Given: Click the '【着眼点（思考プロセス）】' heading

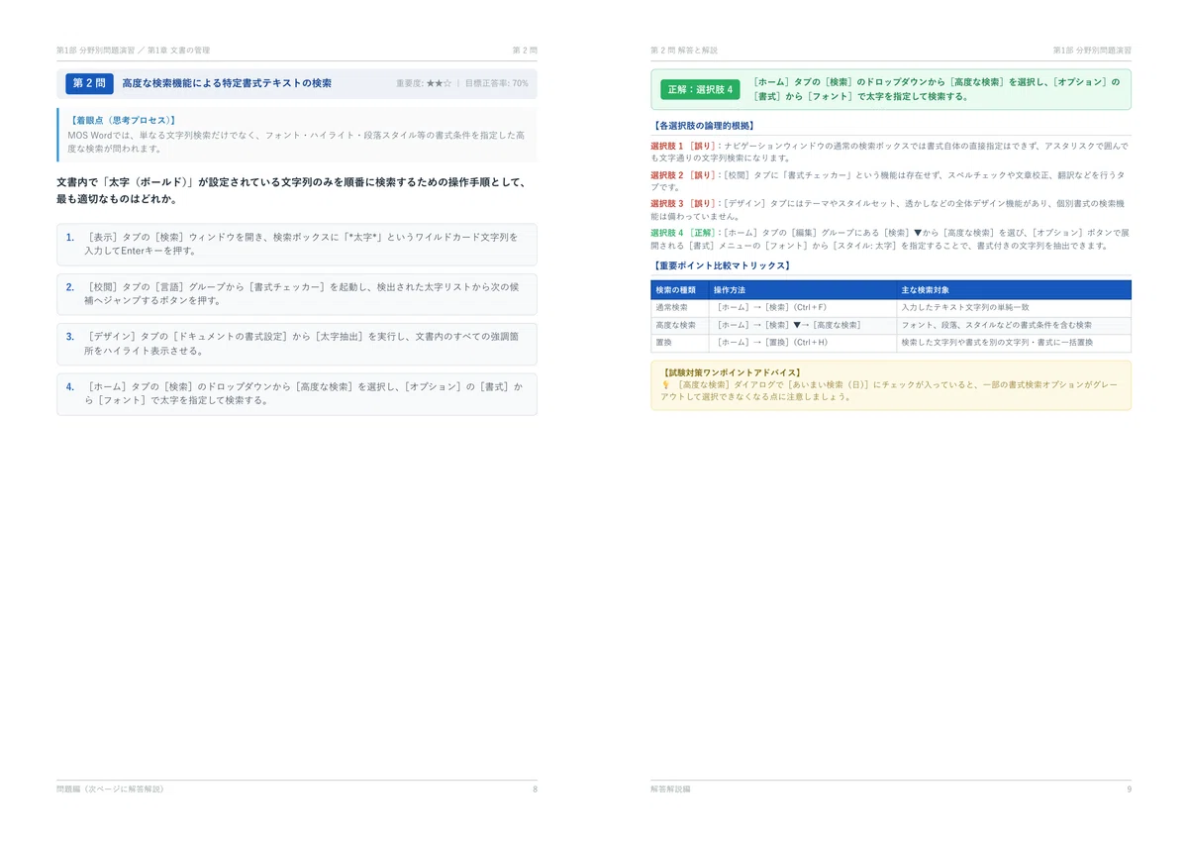Looking at the screenshot, I should coord(123,120).
